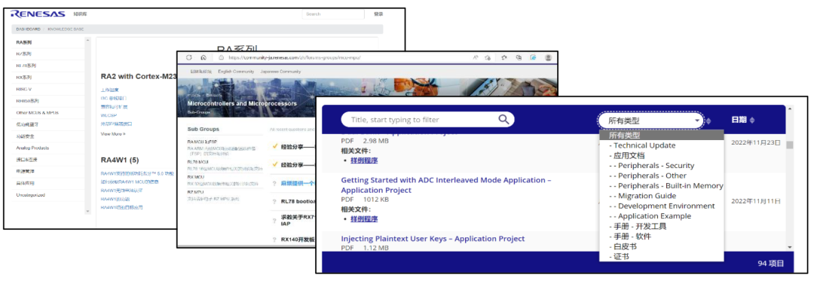This screenshot has height=281, width=814.
Task: Click checkmark icon beside first 经验分享 post
Action: 274,147
